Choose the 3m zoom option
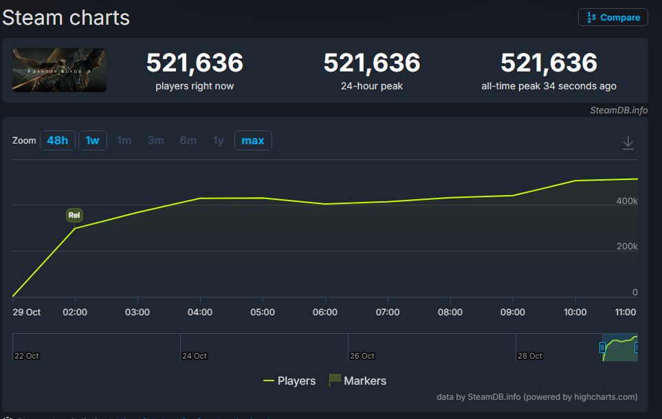 pos(156,141)
